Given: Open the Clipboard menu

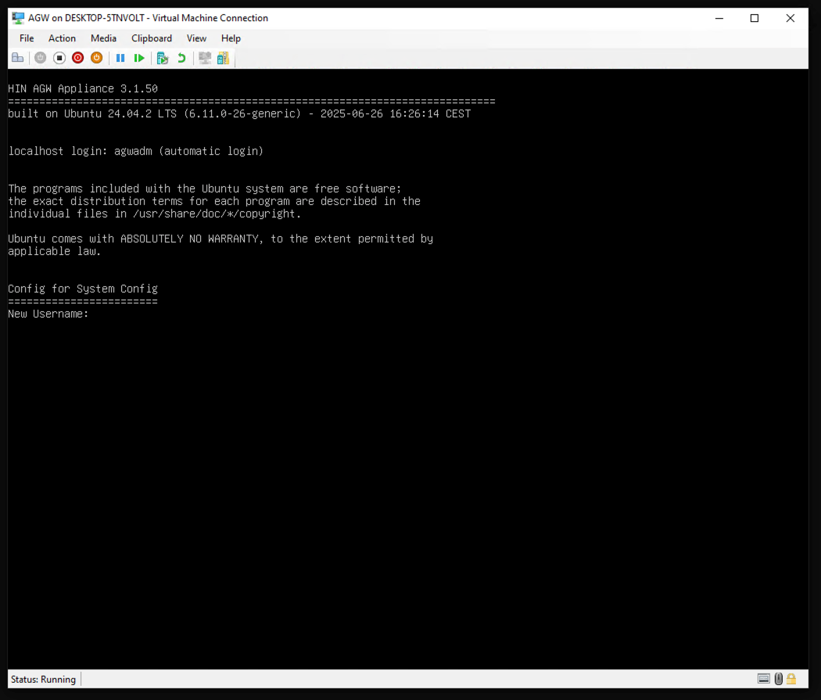Looking at the screenshot, I should coord(151,38).
